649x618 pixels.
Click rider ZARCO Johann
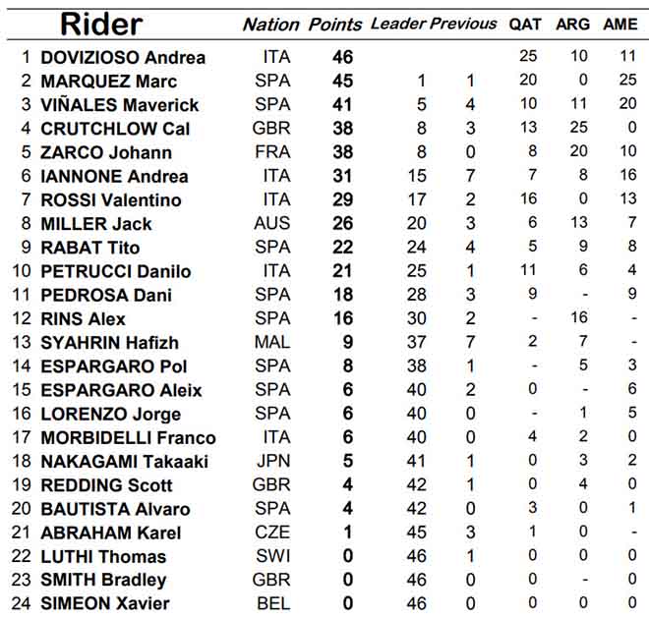click(x=106, y=152)
